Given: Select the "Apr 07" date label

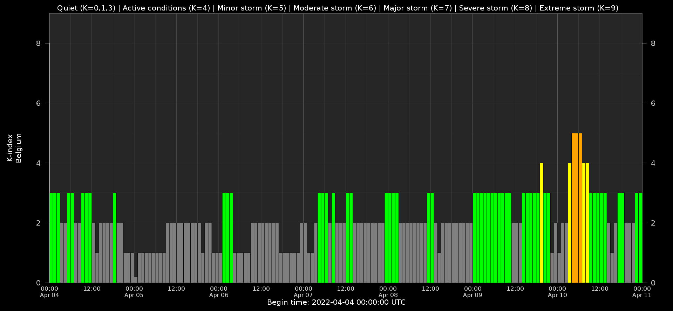Looking at the screenshot, I should pyautogui.click(x=303, y=295).
